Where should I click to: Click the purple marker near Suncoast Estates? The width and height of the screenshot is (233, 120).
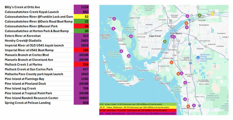(x=187, y=16)
